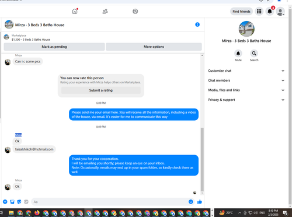The image size is (292, 217).
Task: Search in conversation using magnifier icon
Action: (254, 53)
